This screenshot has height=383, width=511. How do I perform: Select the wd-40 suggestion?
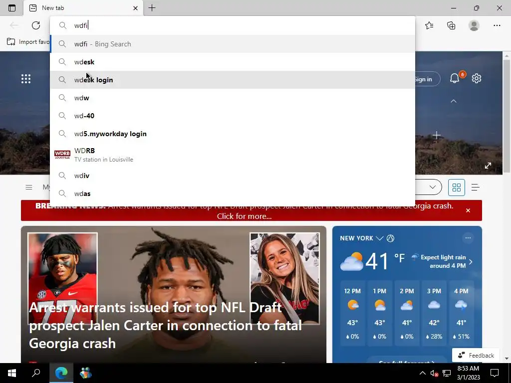233,116
